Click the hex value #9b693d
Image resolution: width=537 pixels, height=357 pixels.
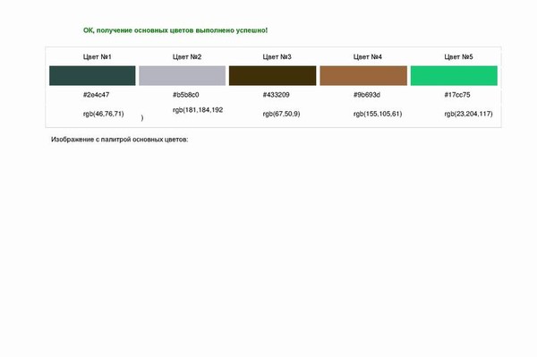click(367, 95)
